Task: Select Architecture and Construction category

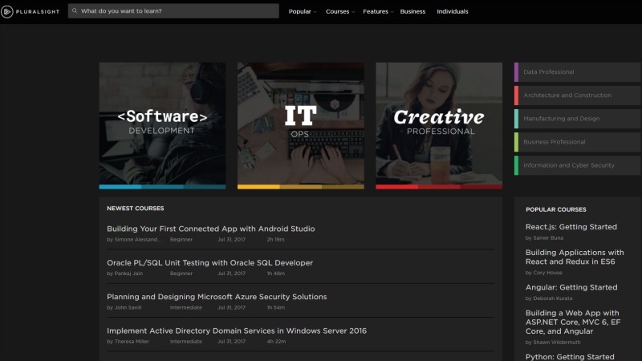Action: pos(578,95)
